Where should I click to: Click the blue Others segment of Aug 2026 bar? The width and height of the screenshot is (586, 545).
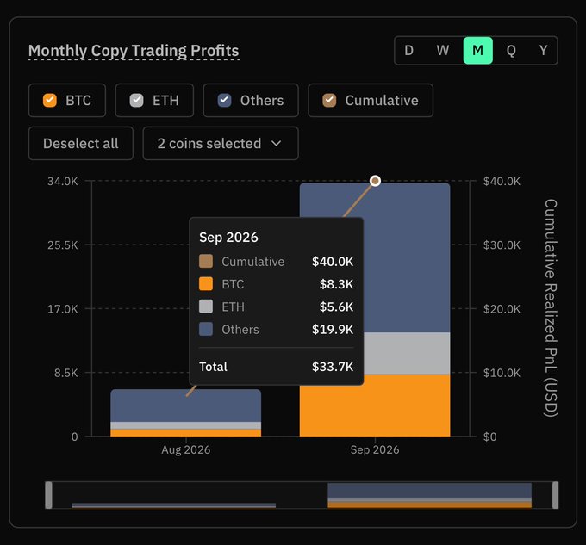[x=186, y=406]
